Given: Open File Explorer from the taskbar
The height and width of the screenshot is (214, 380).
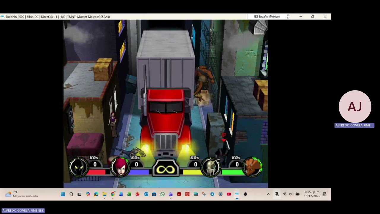Looking at the screenshot, I should (104, 194).
